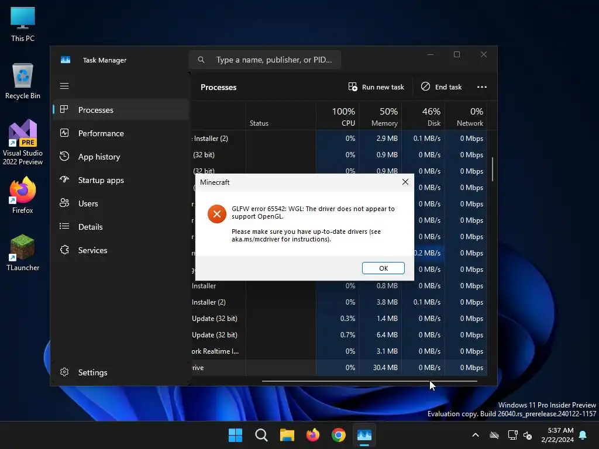
Task: Open the hamburger navigation menu in Task Manager
Action: (x=64, y=86)
